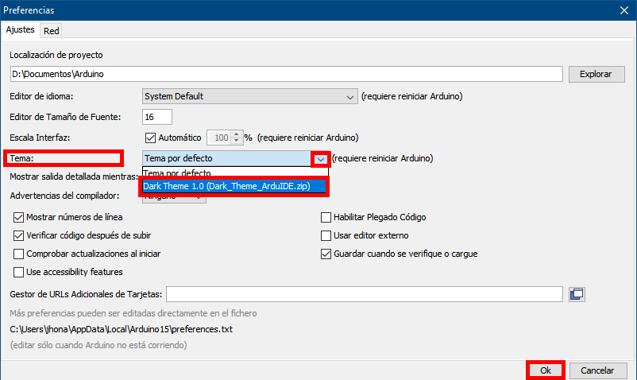Click the Explorar button
Viewport: 637px width, 380px height.
596,74
